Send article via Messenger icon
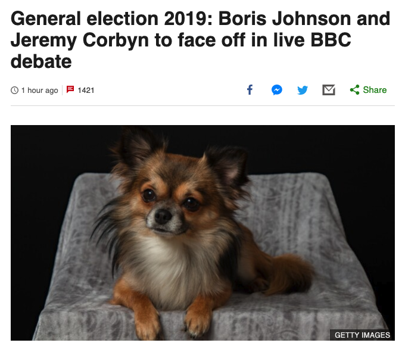Image resolution: width=402 pixels, height=349 pixels. coord(277,90)
